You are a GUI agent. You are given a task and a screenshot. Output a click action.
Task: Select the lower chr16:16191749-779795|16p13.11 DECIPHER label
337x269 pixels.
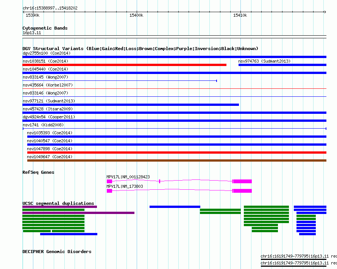pyautogui.click(x=299, y=263)
